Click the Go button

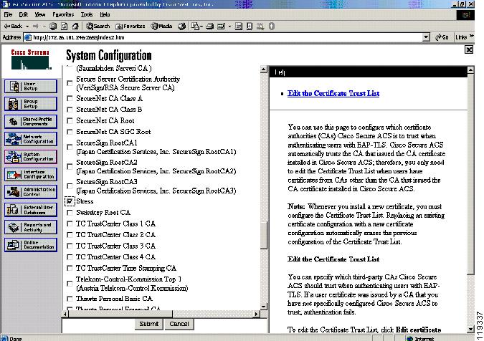(442, 37)
